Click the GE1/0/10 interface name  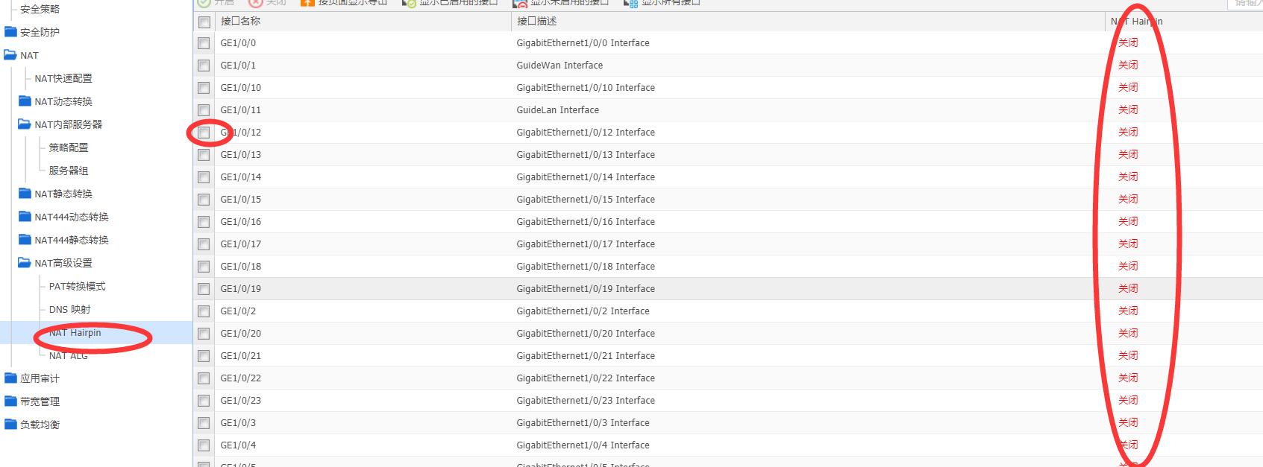pyautogui.click(x=241, y=87)
